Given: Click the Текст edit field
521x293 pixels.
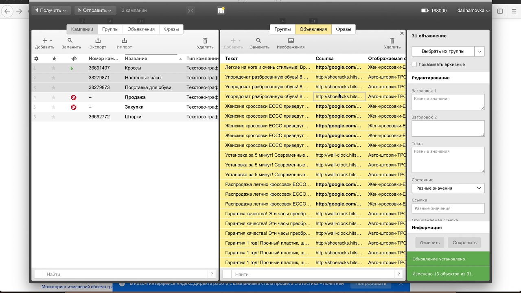Looking at the screenshot, I should [x=448, y=160].
